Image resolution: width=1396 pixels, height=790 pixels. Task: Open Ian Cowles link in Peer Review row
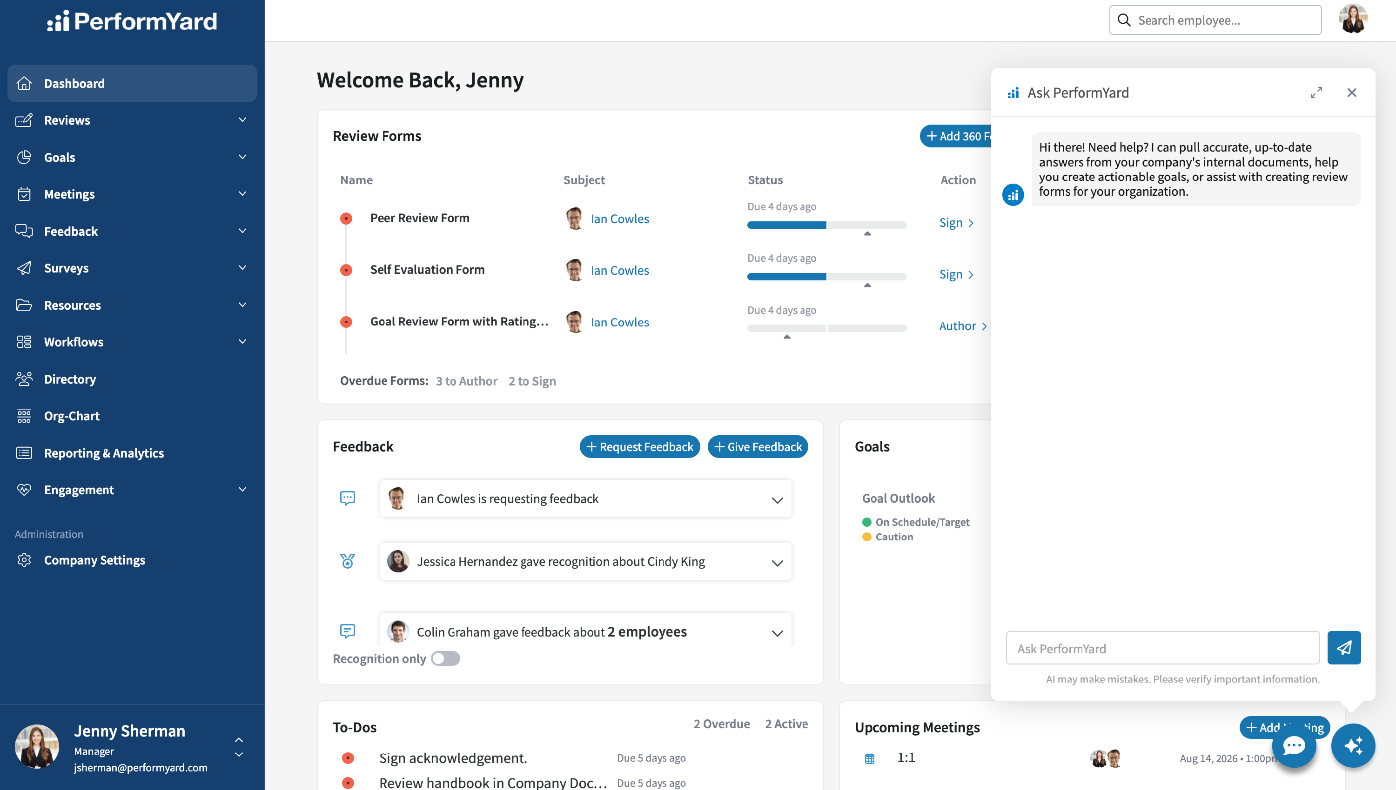coord(619,219)
